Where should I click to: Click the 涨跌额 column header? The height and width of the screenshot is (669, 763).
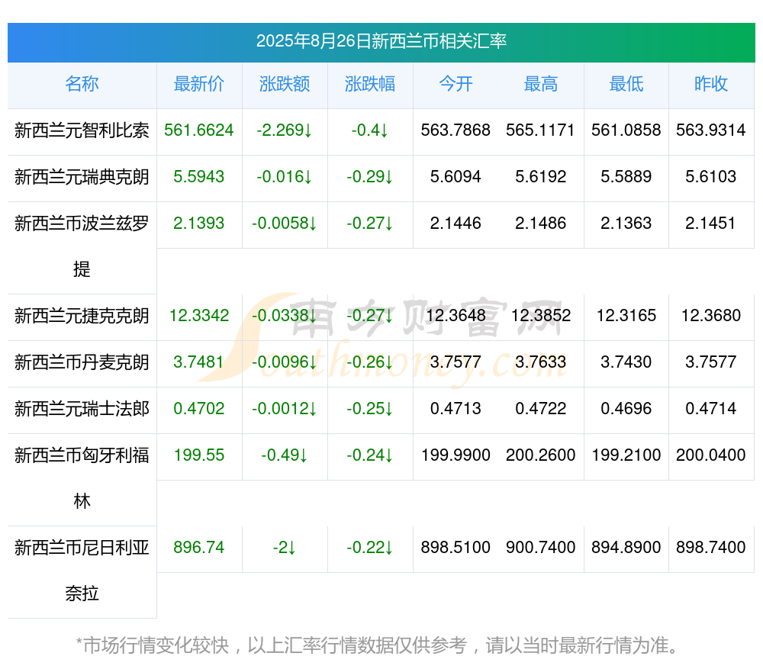[x=285, y=84]
